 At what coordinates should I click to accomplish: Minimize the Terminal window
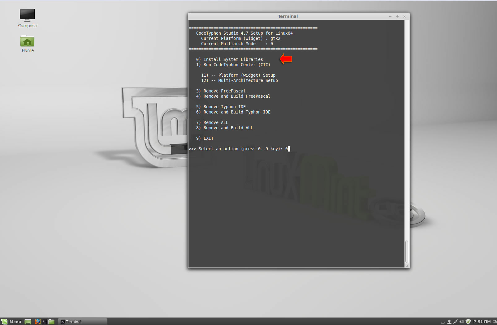[x=390, y=16]
